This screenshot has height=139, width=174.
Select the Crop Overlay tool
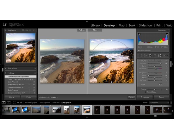point(140,56)
